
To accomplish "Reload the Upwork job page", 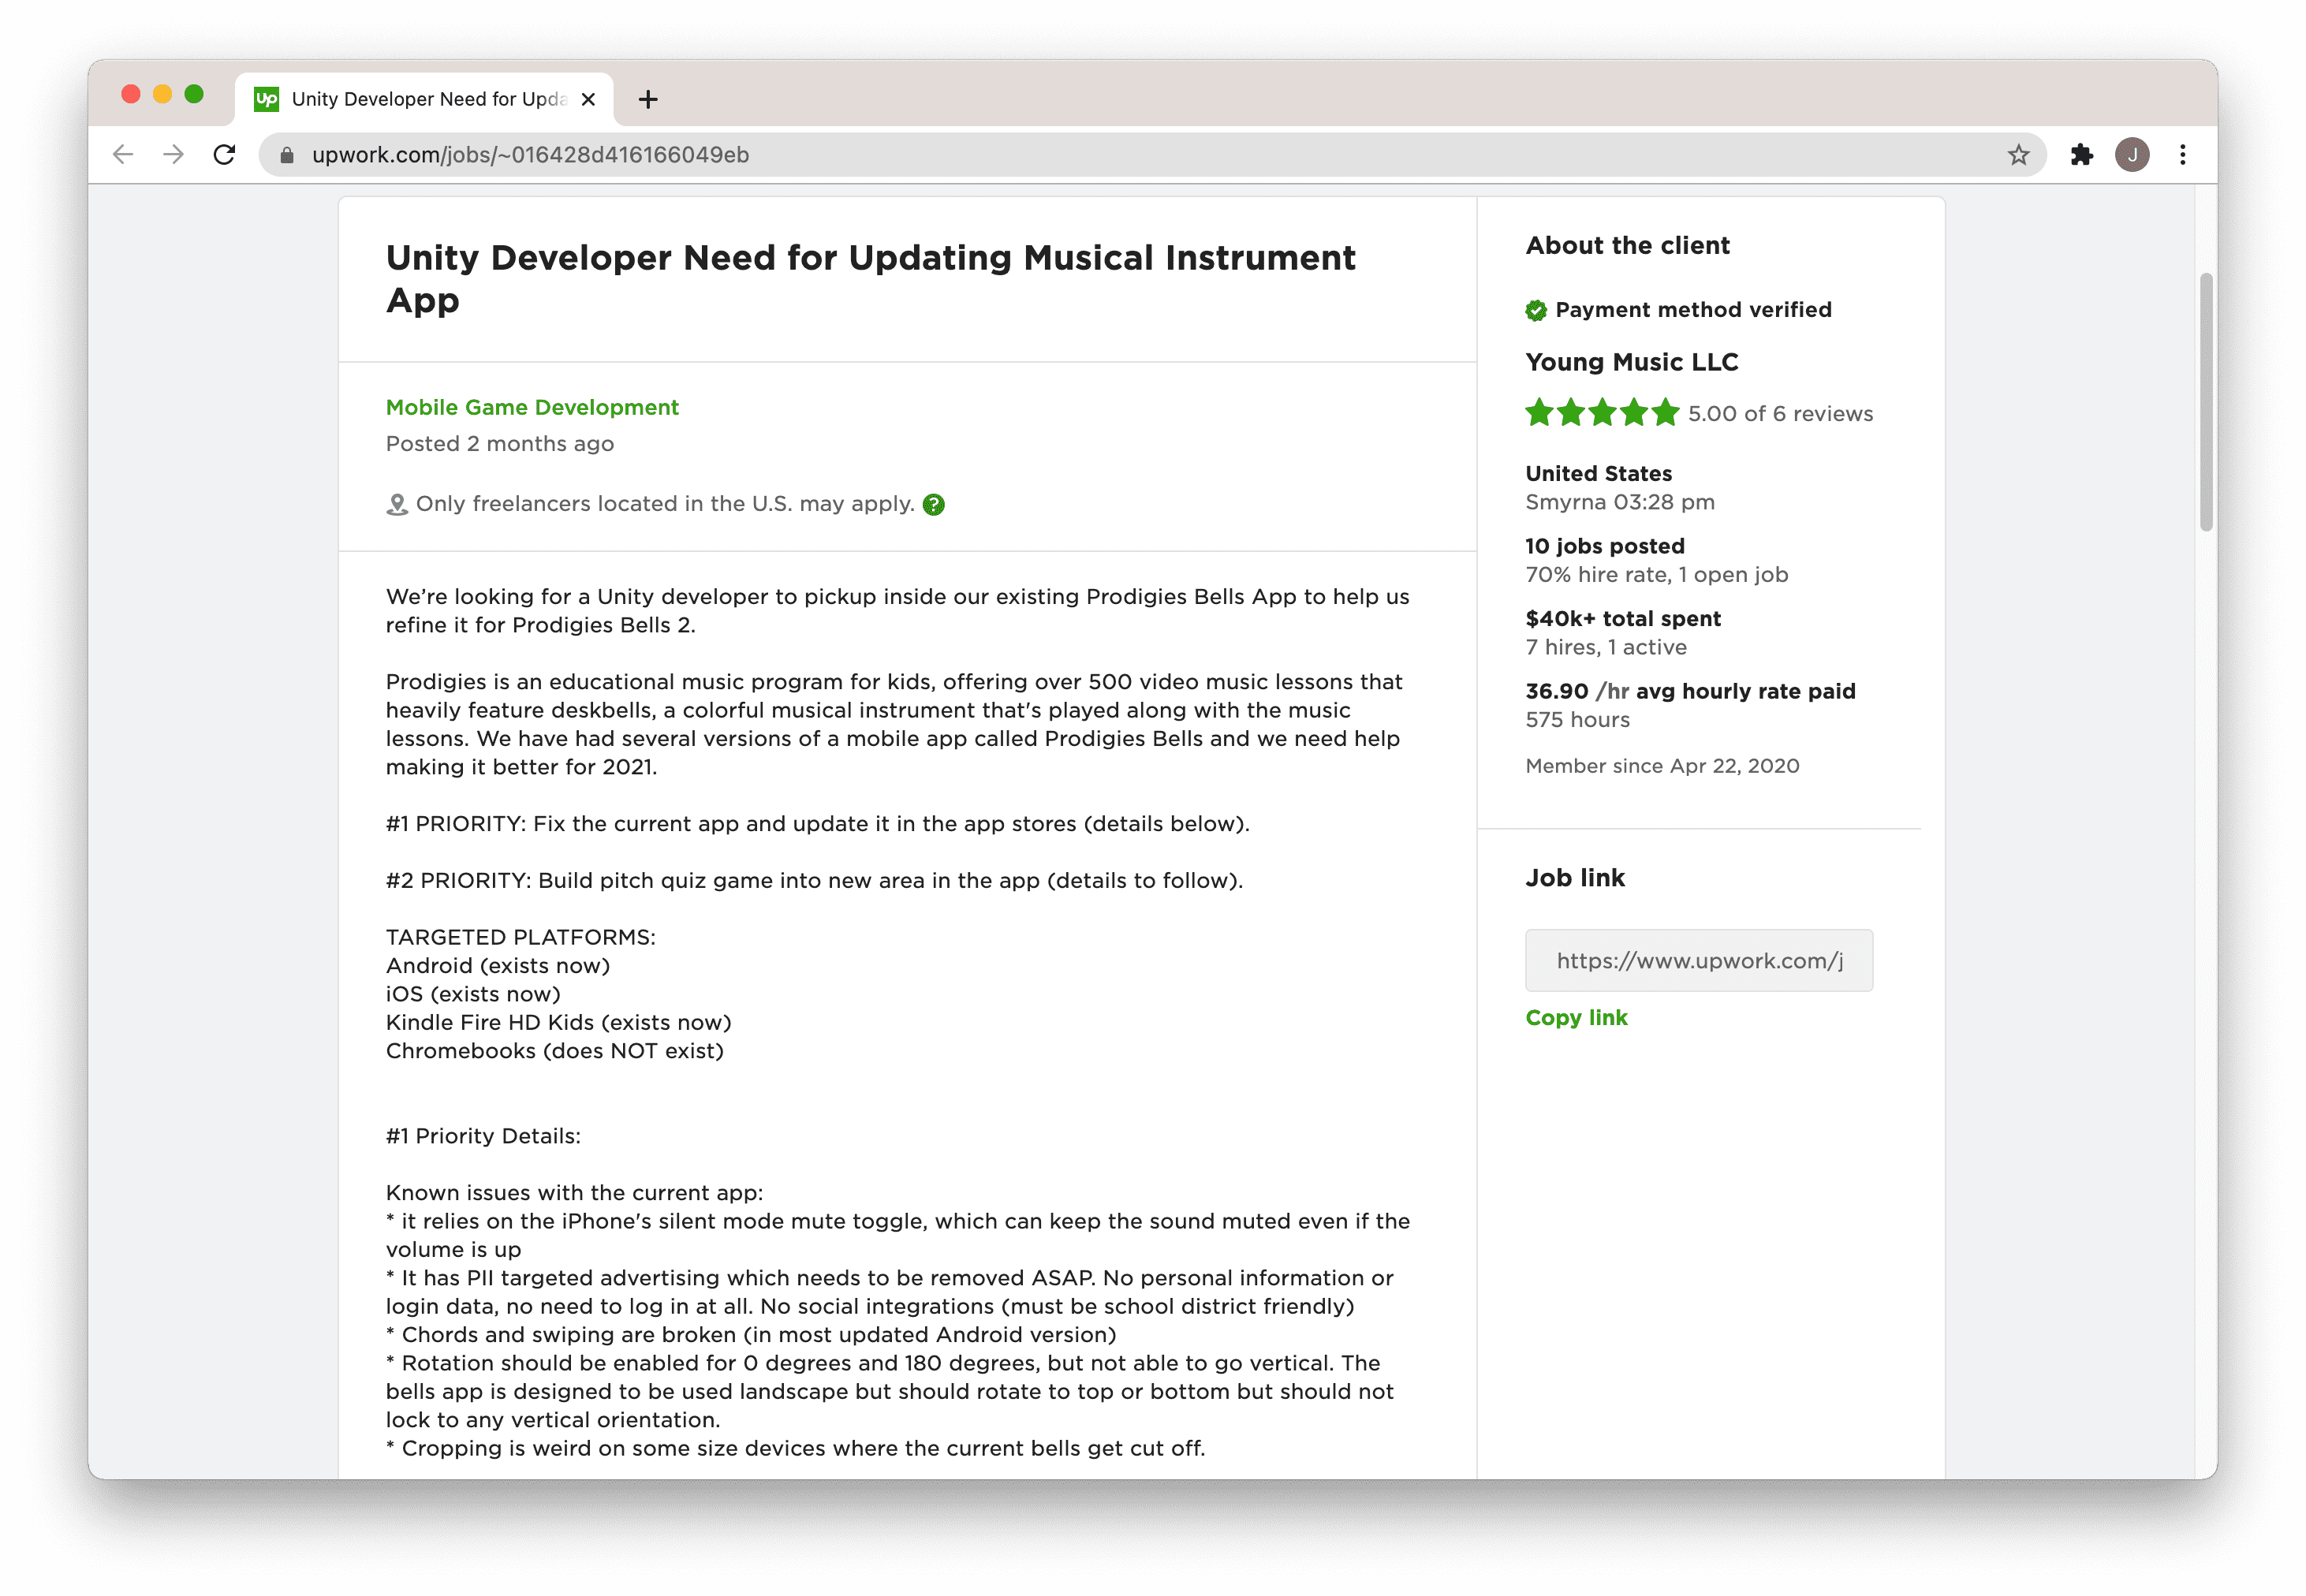I will coord(225,155).
